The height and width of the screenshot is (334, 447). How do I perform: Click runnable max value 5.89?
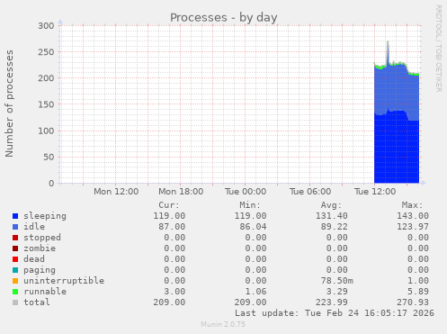[418, 292]
